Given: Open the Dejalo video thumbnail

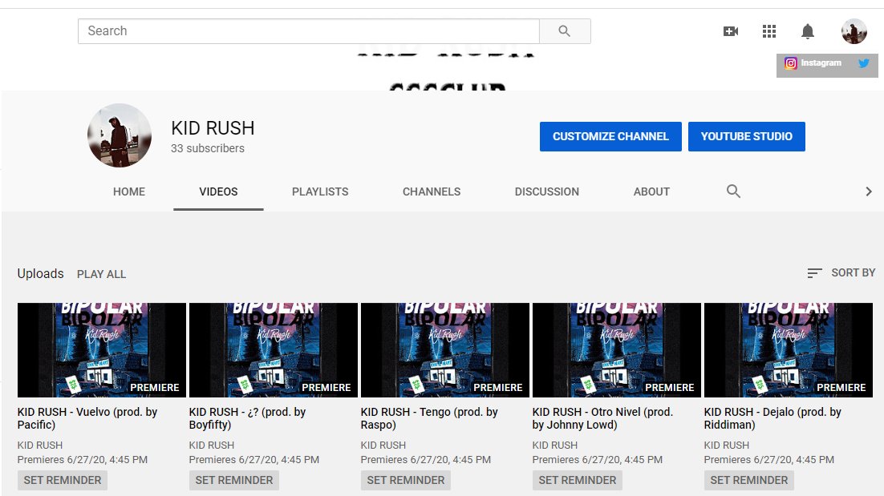Looking at the screenshot, I should pos(789,350).
